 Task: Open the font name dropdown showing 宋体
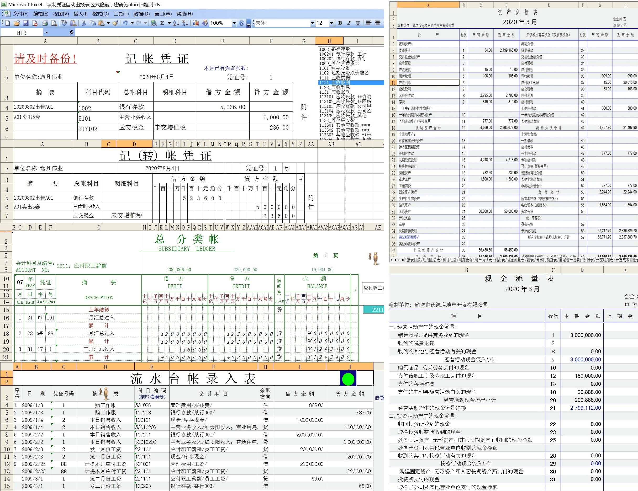pyautogui.click(x=312, y=23)
